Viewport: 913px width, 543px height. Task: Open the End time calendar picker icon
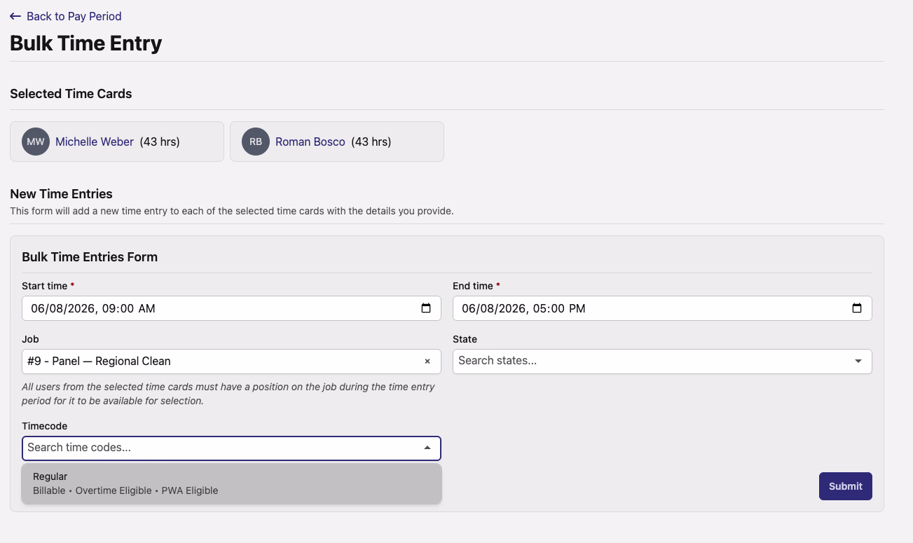click(x=857, y=308)
